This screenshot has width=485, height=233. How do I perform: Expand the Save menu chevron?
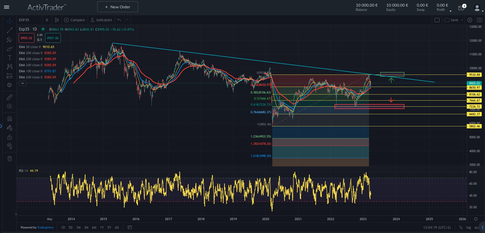tap(462, 20)
